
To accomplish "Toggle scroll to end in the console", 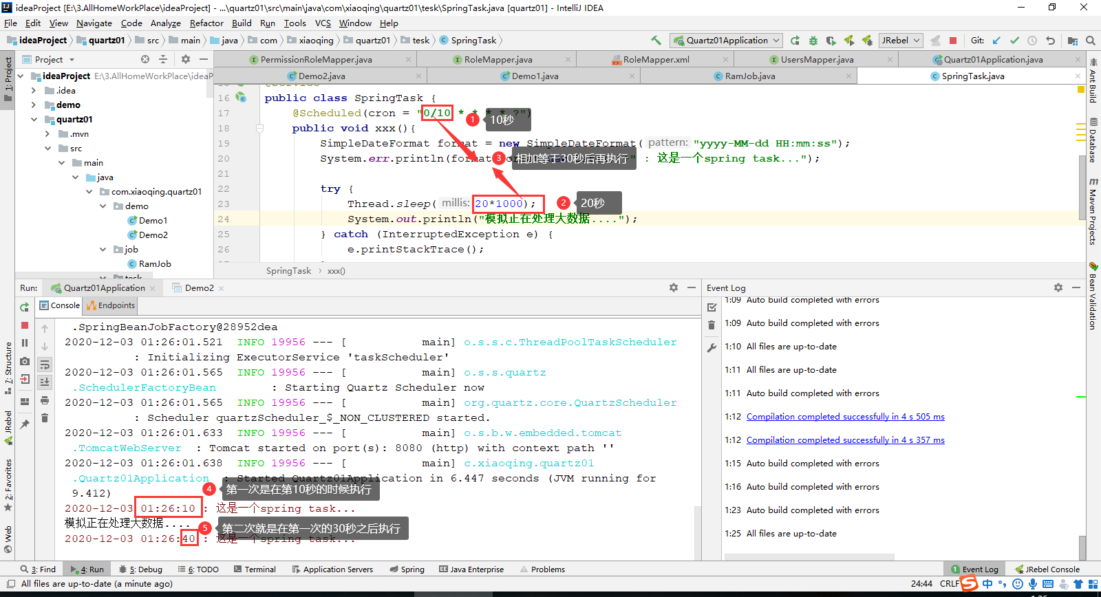I will [x=45, y=382].
